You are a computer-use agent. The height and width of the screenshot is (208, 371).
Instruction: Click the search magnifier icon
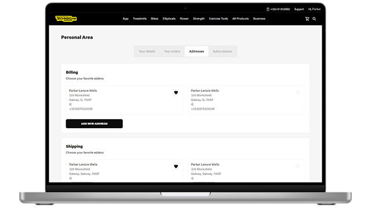click(314, 19)
